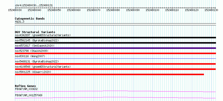Click ruler position 152480120
This screenshot has width=223, height=101.
pyautogui.click(x=192, y=10)
